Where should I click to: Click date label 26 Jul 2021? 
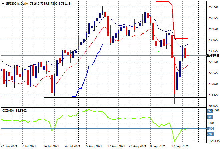pyautogui.click(x=72, y=146)
